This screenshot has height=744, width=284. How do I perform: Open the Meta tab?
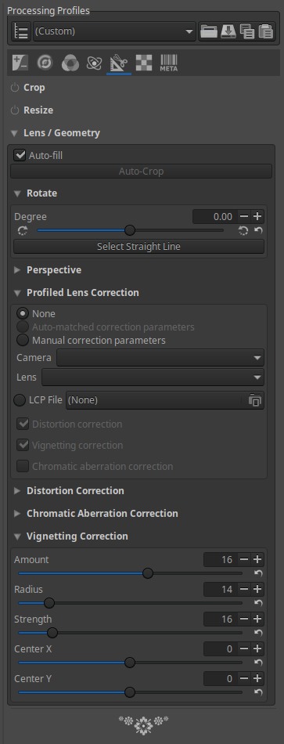coord(168,63)
